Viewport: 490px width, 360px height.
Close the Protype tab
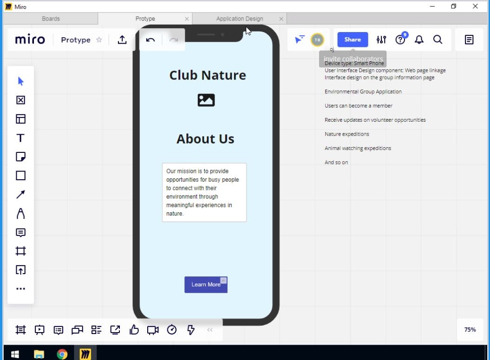click(x=187, y=19)
